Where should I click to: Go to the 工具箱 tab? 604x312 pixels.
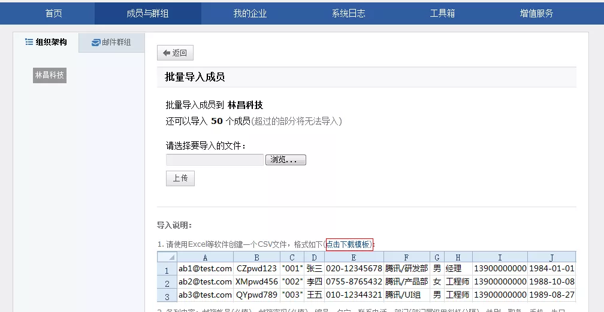point(442,13)
